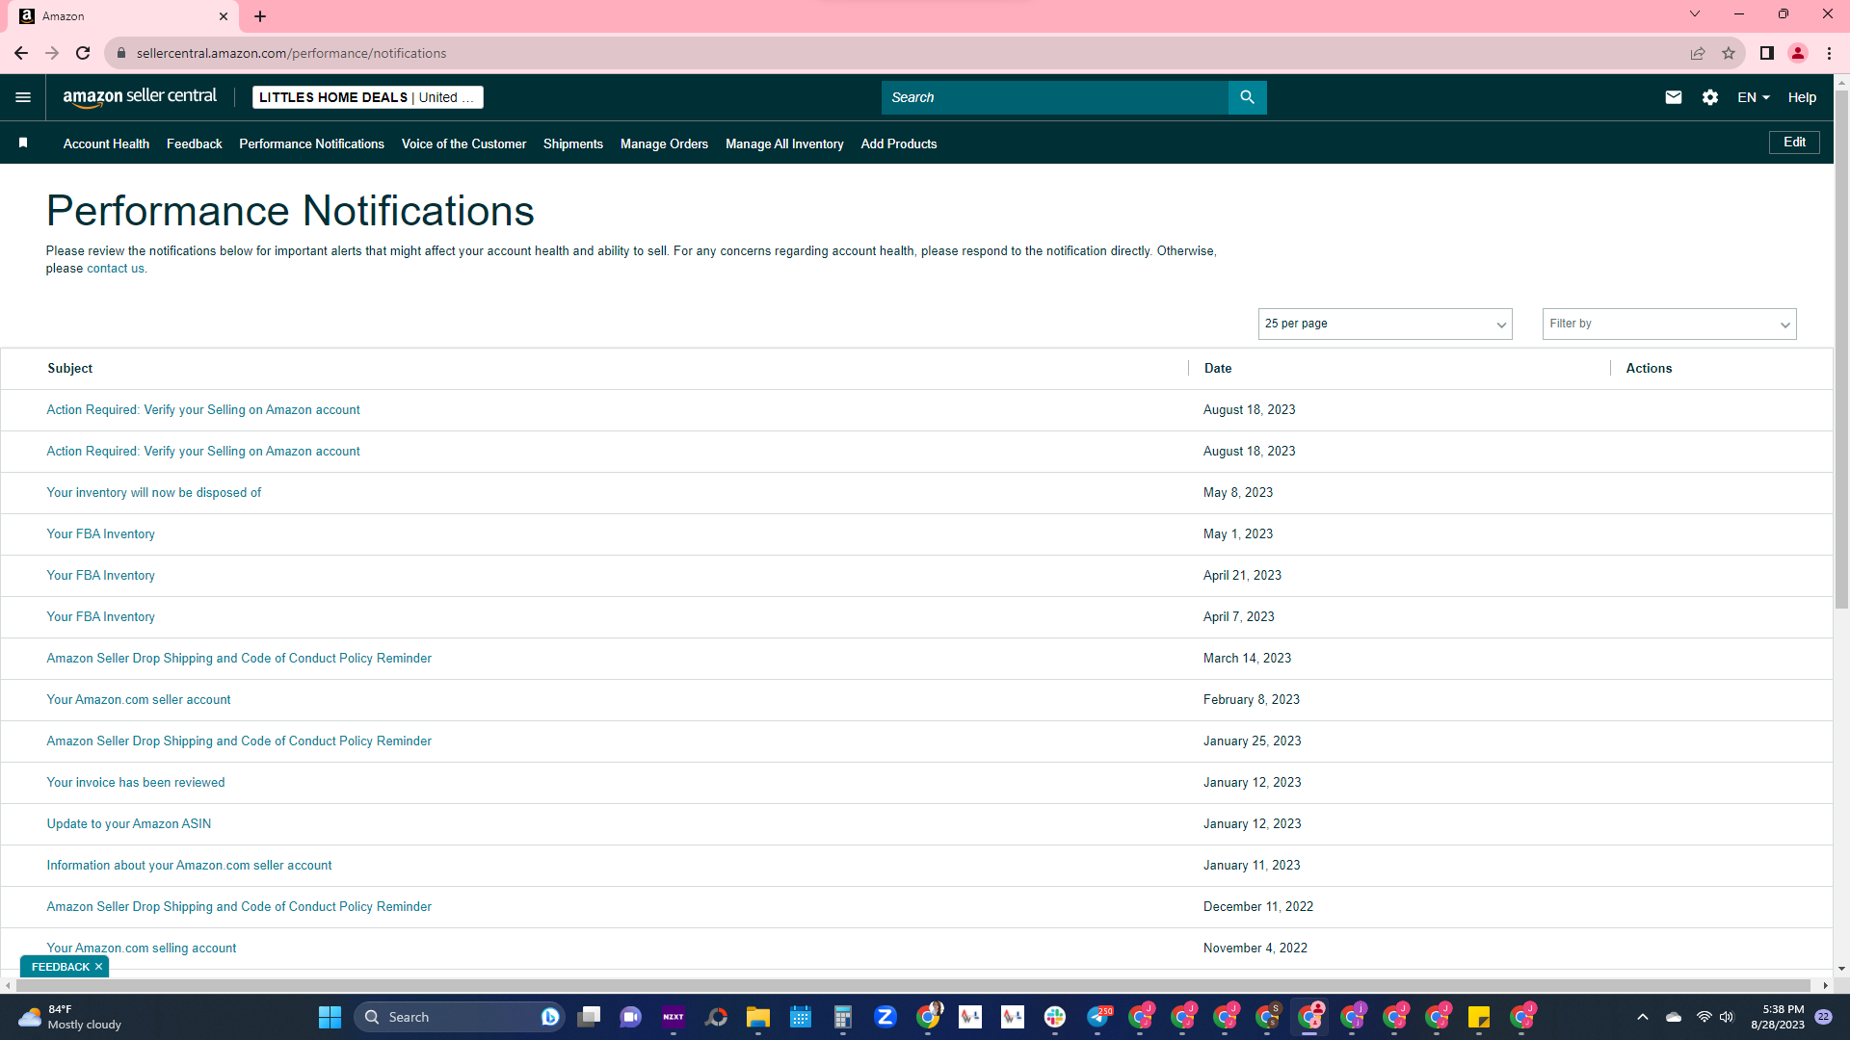Open Voice of the Customer page
The height and width of the screenshot is (1040, 1850).
pos(463,143)
